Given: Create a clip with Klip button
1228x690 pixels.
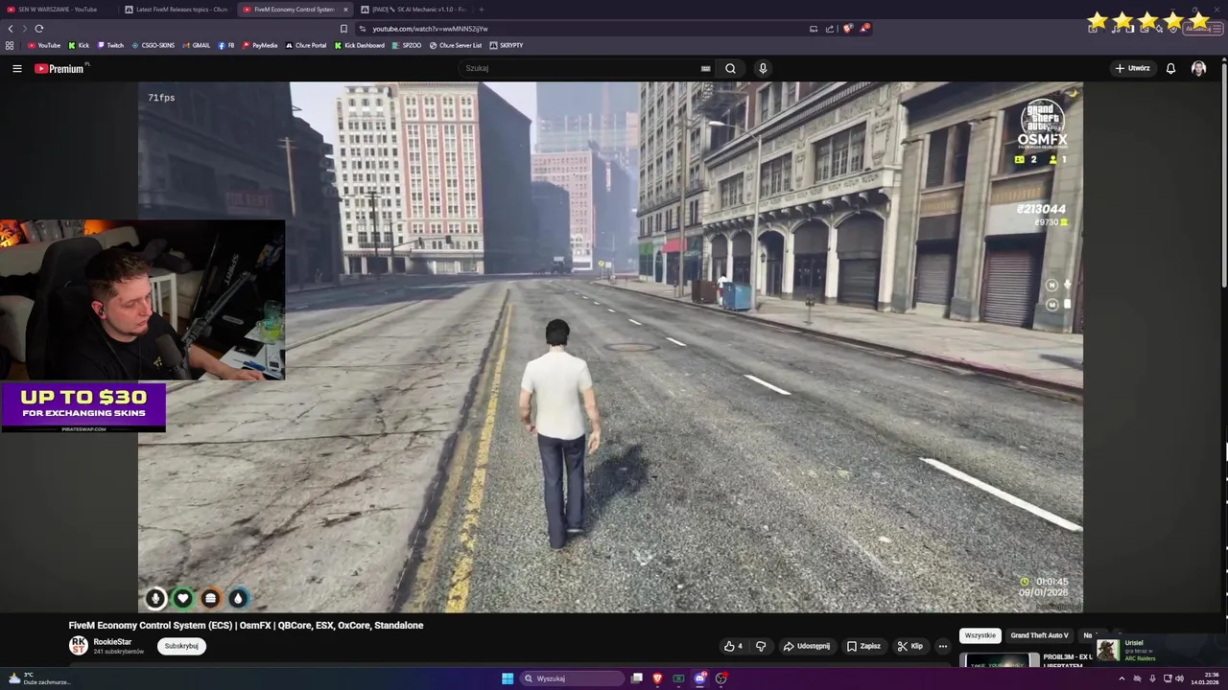Looking at the screenshot, I should (x=909, y=646).
